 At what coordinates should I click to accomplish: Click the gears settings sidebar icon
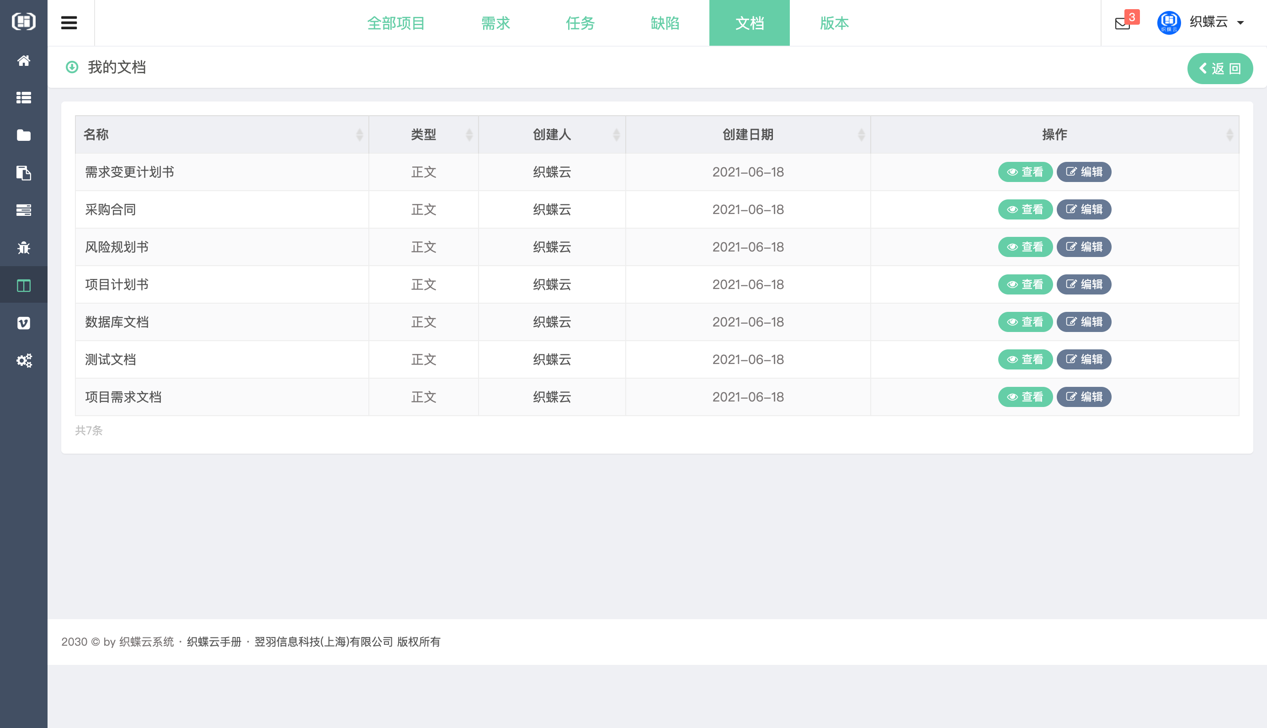23,360
